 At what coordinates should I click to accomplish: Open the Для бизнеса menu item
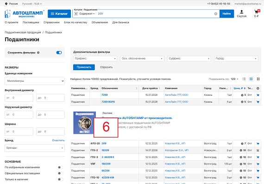coord(121,22)
